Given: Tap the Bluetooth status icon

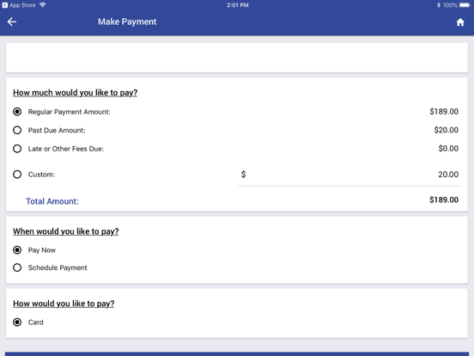Looking at the screenshot, I should coord(438,5).
